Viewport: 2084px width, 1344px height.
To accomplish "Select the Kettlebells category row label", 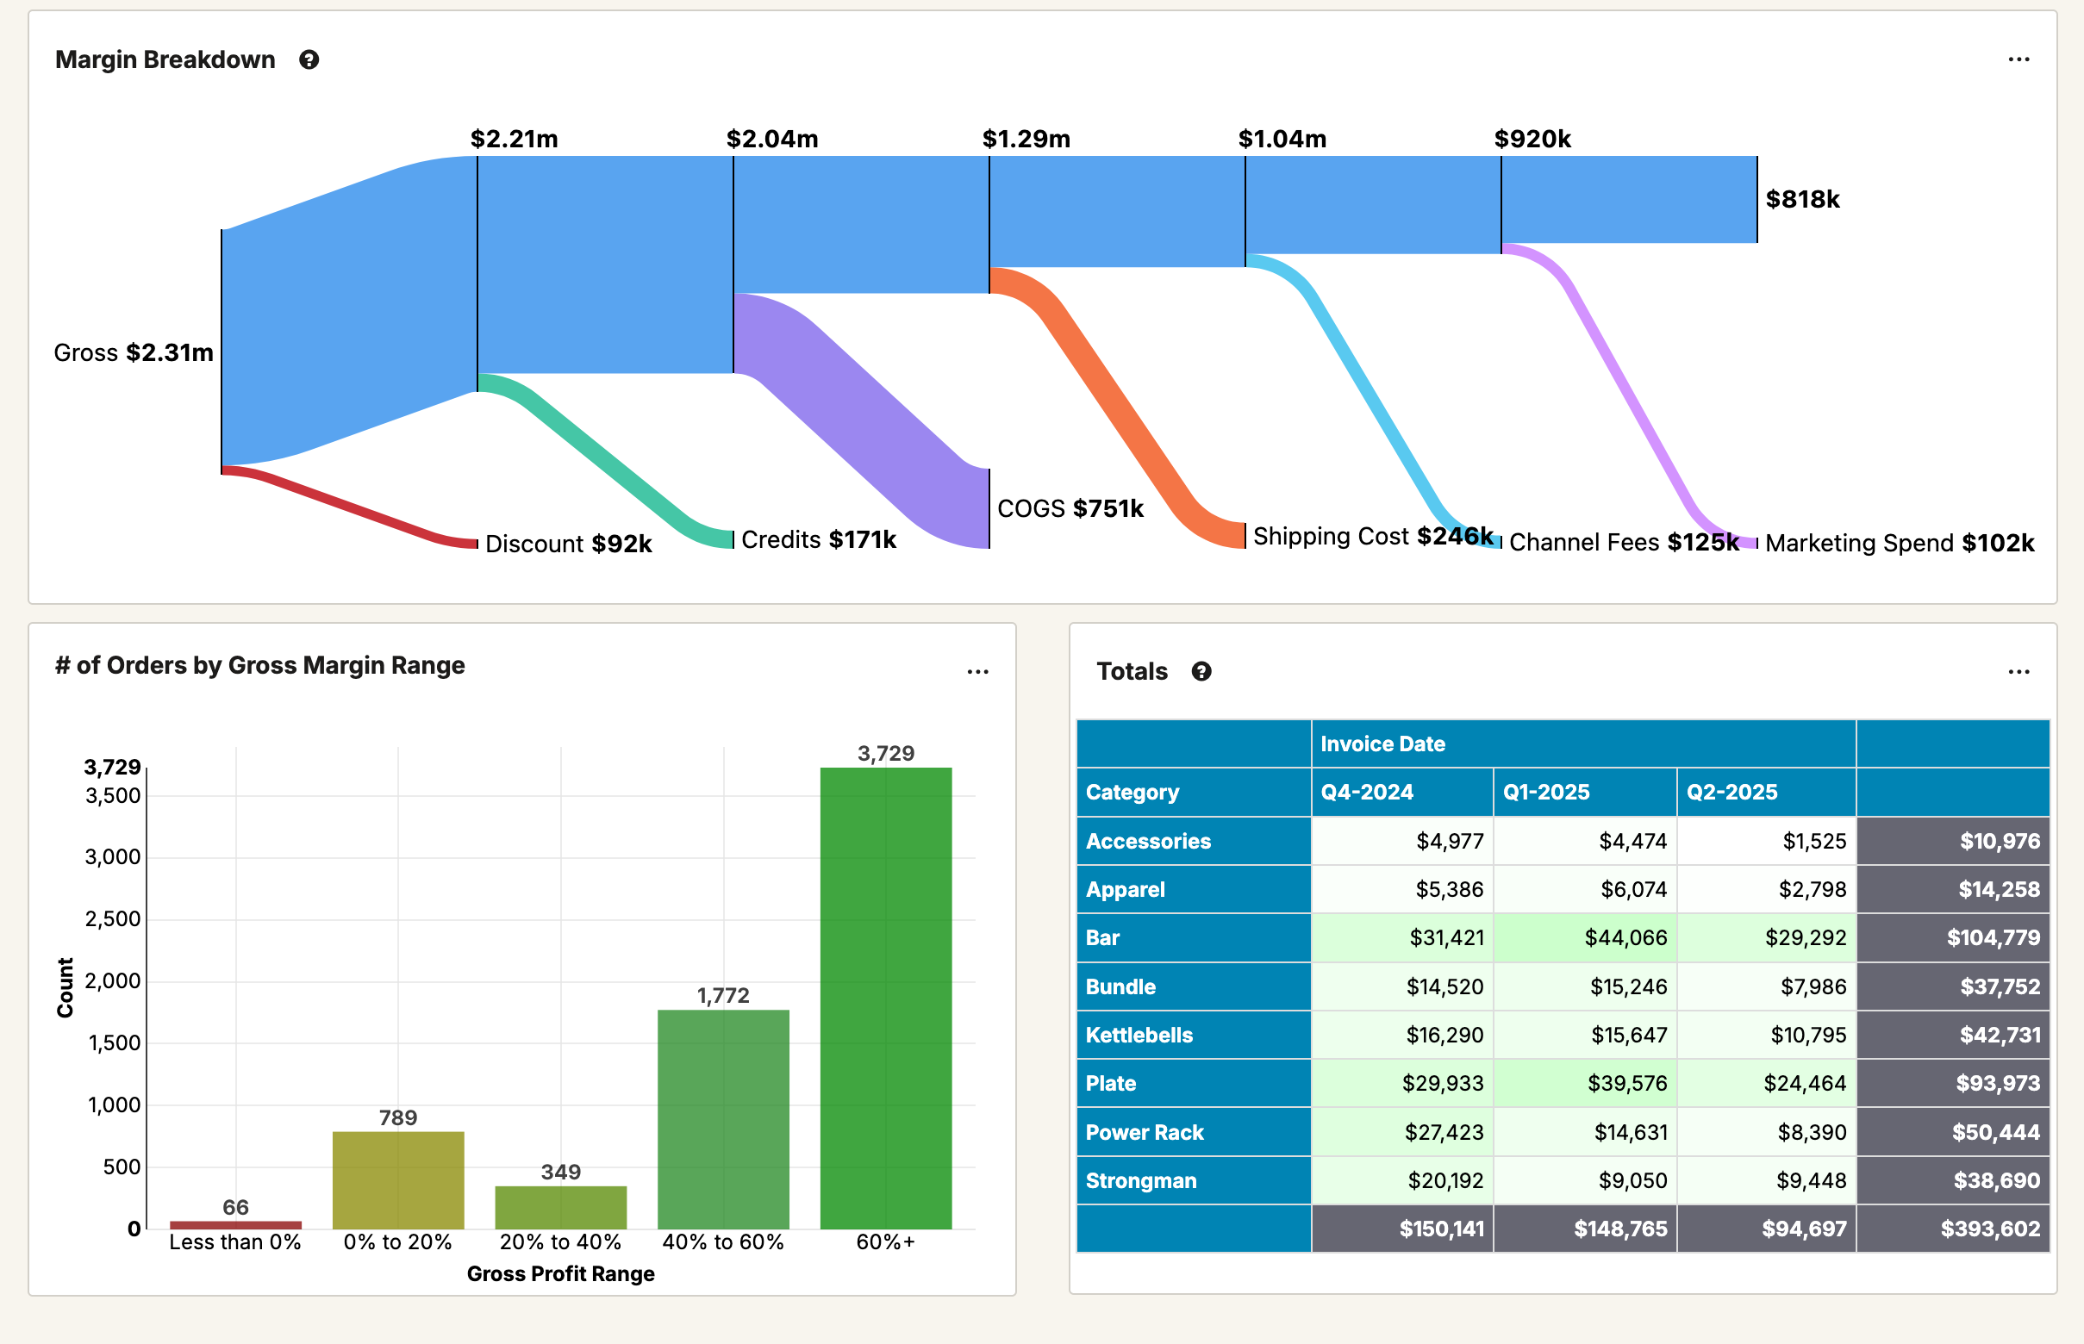I will pyautogui.click(x=1139, y=1035).
